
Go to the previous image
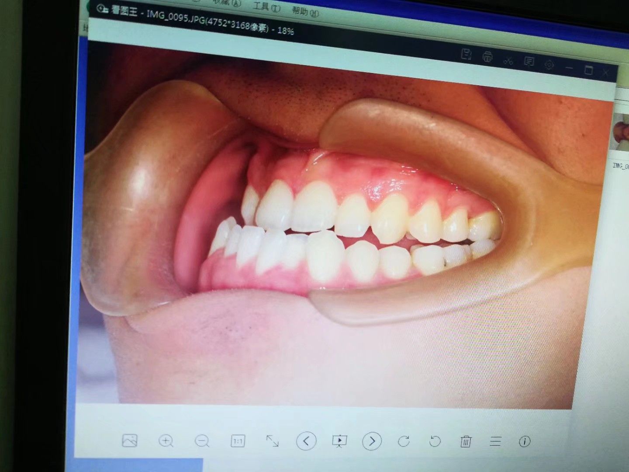point(306,441)
